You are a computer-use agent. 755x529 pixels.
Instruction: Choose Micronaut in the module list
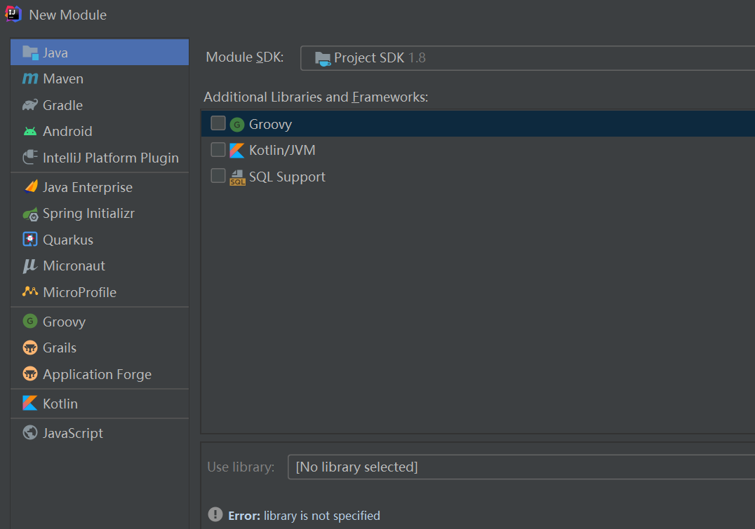100,266
